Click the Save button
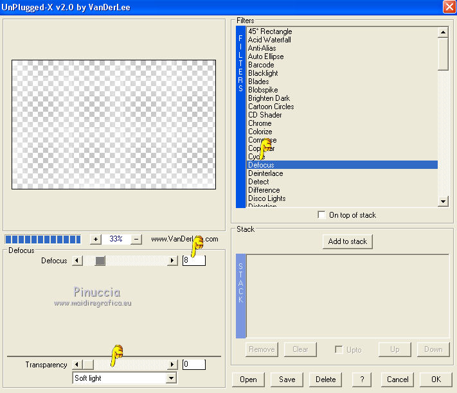 [x=287, y=380]
